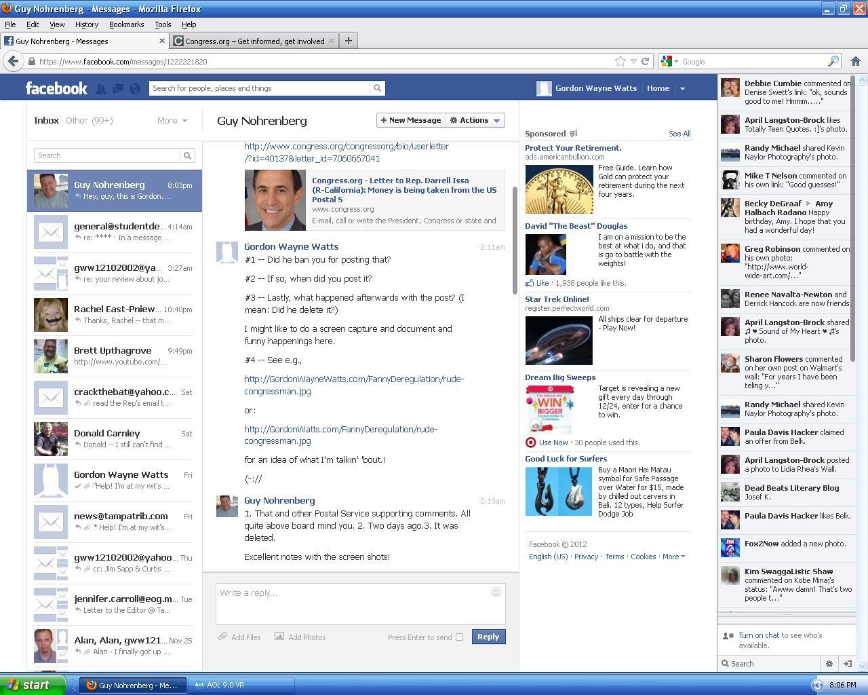Click sponsored megaphone icon
This screenshot has height=695, width=868.
573,133
